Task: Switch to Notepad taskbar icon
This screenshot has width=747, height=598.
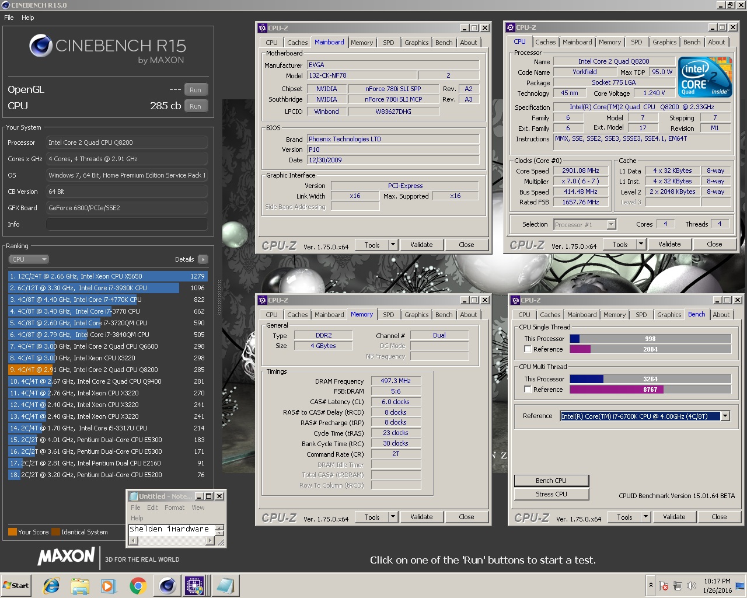Action: (x=224, y=586)
